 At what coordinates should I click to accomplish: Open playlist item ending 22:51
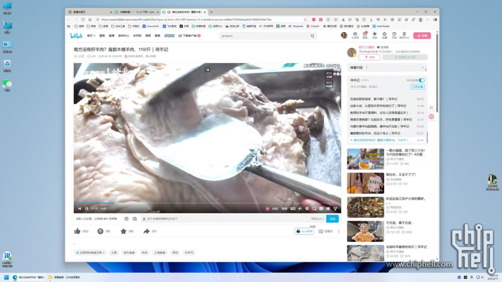pos(387,134)
